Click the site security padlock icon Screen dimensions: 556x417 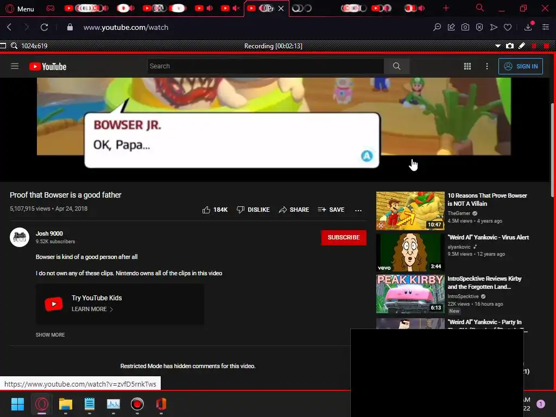(x=70, y=27)
